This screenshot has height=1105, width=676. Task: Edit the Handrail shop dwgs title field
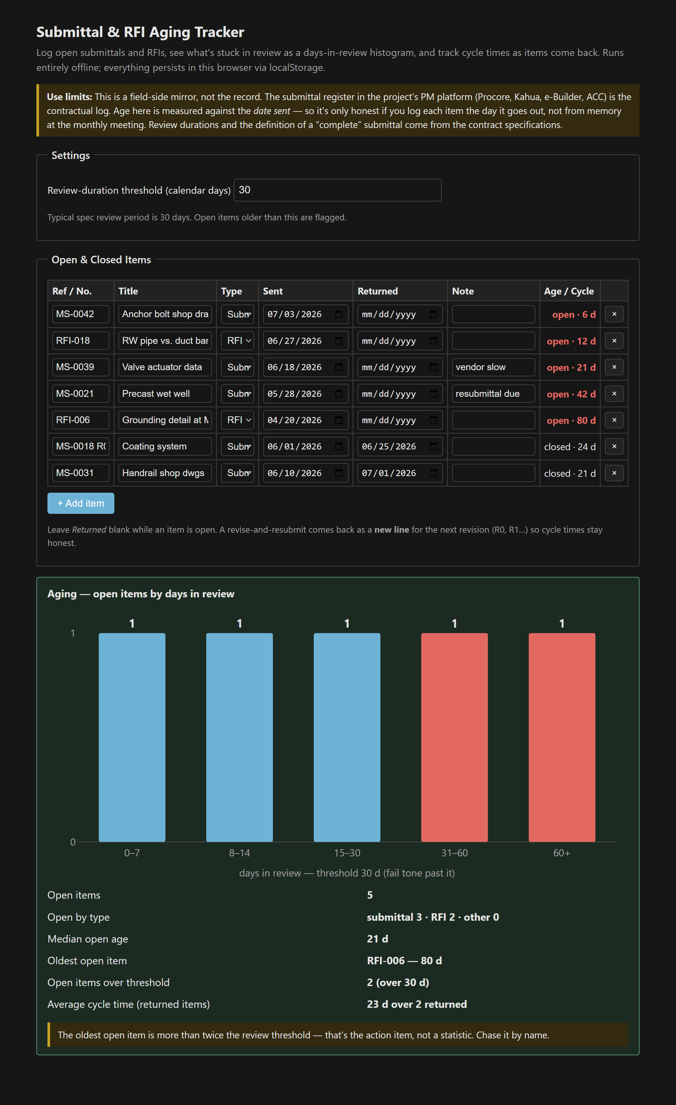[165, 473]
